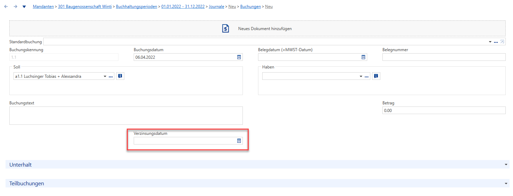Open the Buchungsdatum calendar picker
513x196 pixels.
coord(239,57)
